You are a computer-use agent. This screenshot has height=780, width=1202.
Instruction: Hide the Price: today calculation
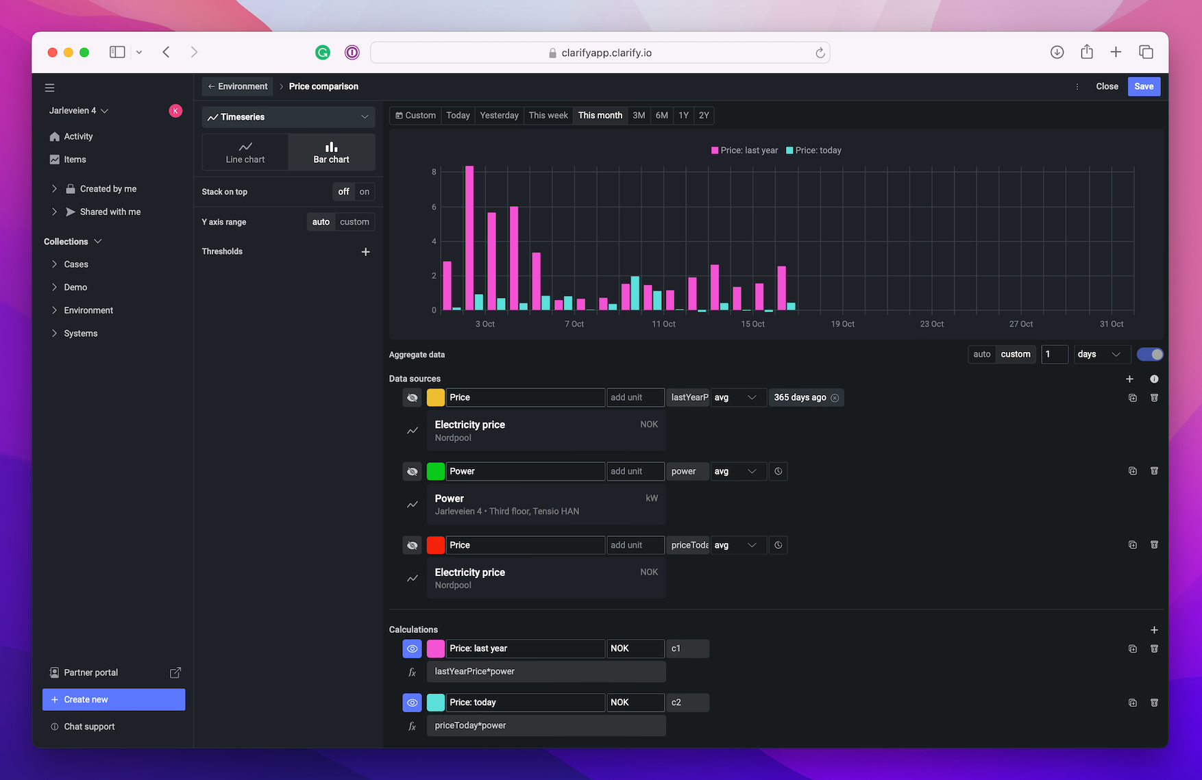412,703
